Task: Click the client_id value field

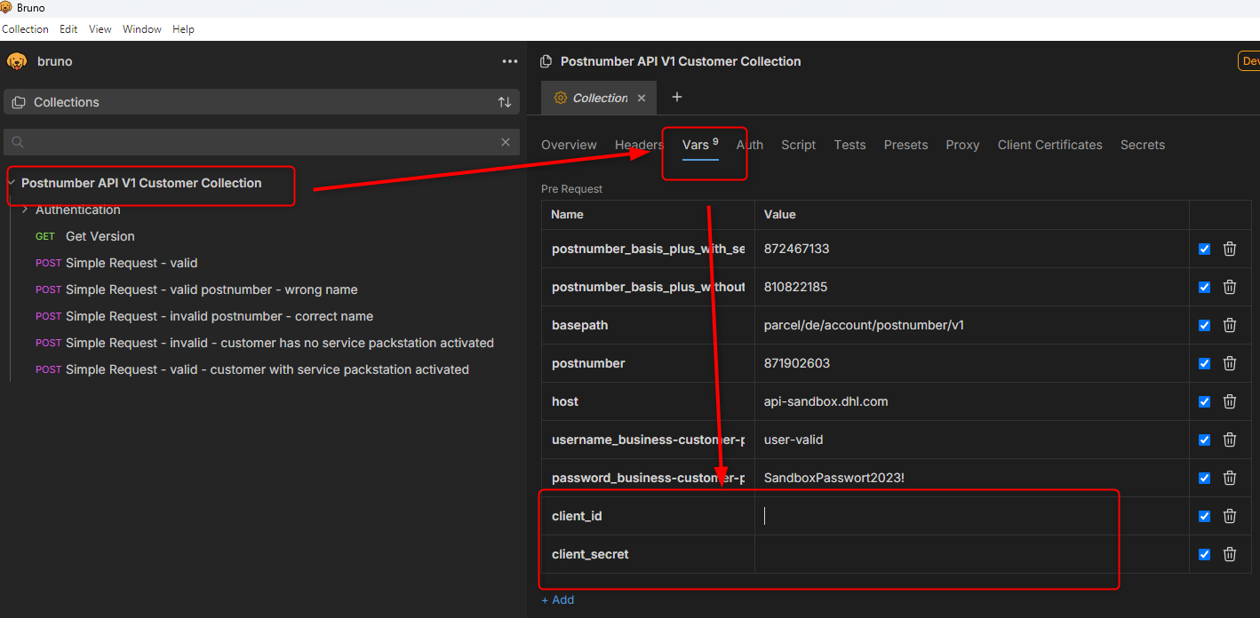Action: coord(972,516)
